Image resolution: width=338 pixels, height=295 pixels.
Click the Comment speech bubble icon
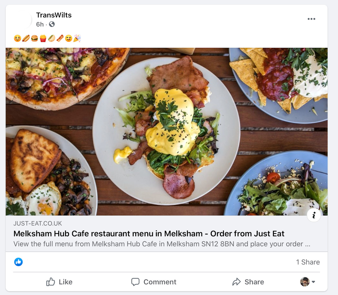[x=135, y=282]
